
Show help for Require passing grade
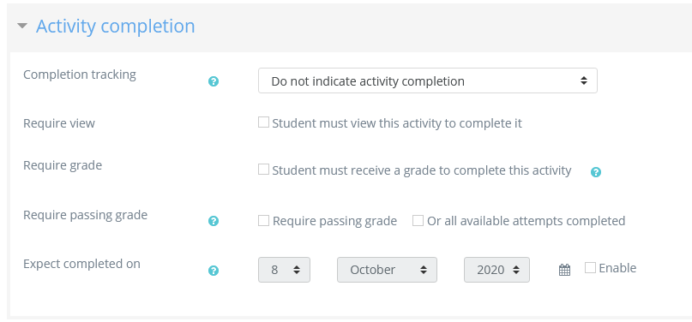click(214, 221)
